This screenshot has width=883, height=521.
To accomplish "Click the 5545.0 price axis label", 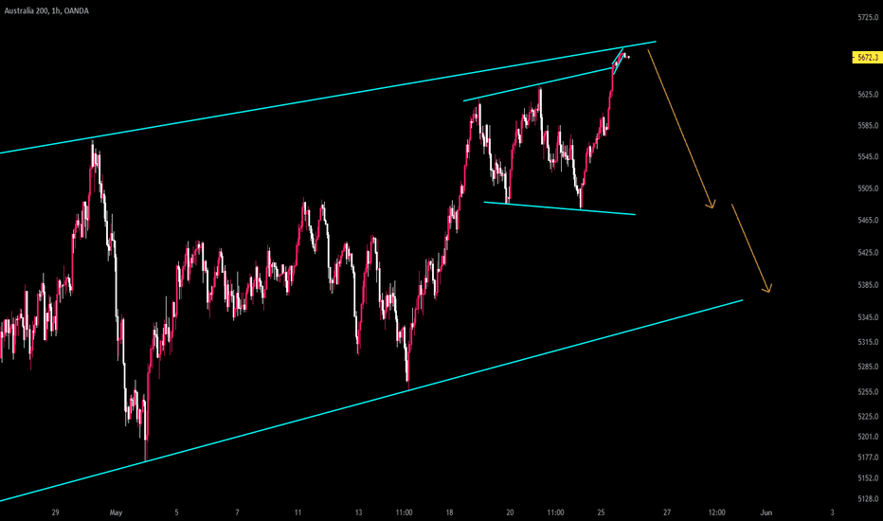I will click(x=868, y=156).
